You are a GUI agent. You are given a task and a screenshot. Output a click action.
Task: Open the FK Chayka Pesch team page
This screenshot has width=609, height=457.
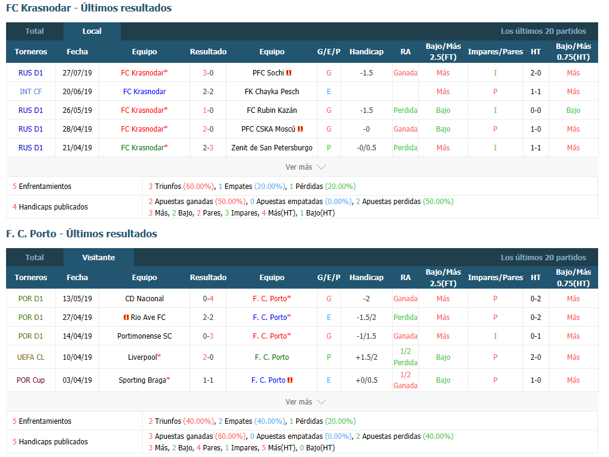[x=272, y=92]
